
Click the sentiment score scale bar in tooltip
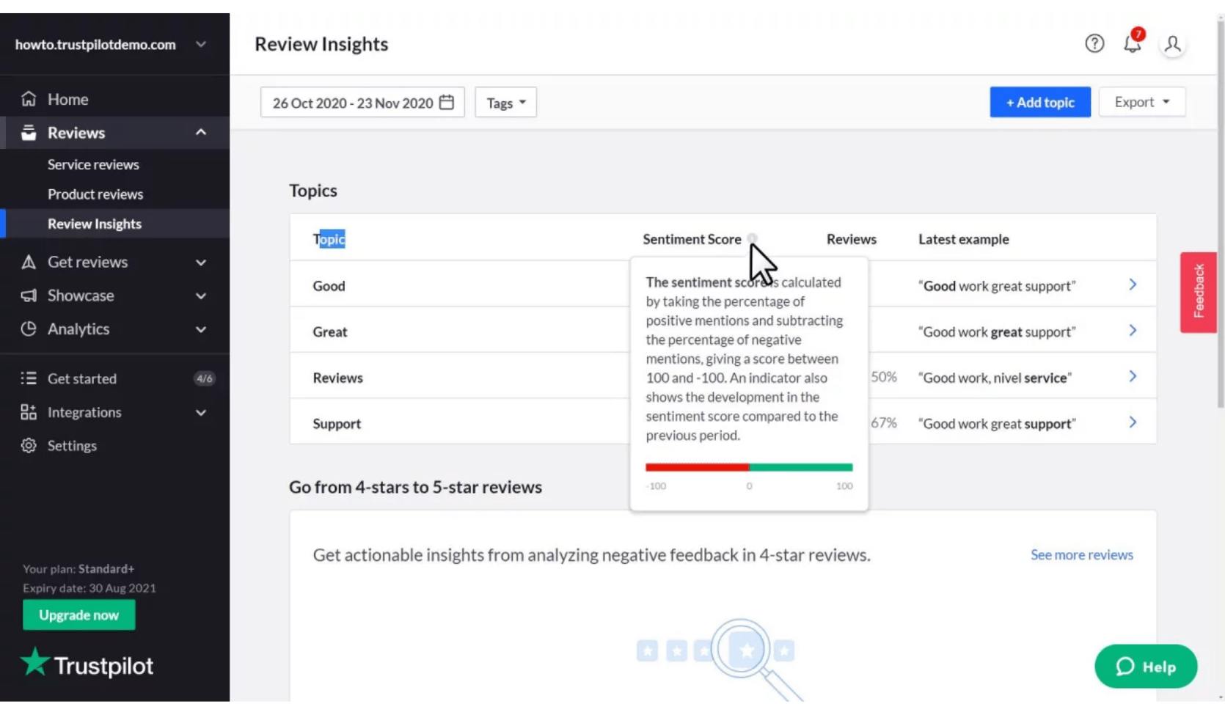tap(748, 466)
